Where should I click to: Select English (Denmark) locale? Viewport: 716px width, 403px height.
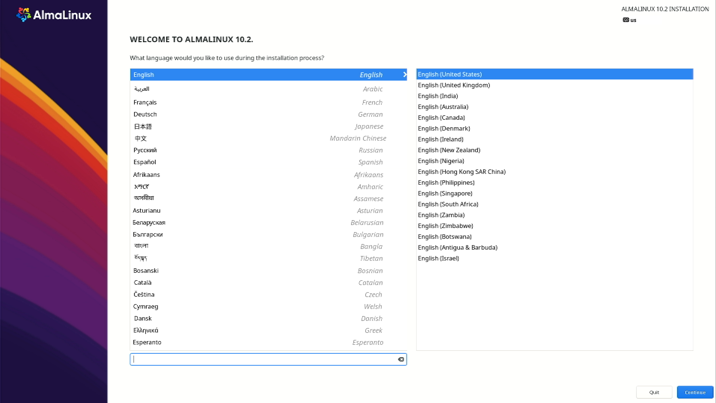pos(555,128)
